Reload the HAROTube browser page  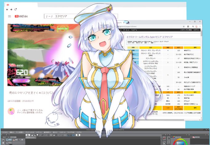pyautogui.click(x=16, y=9)
